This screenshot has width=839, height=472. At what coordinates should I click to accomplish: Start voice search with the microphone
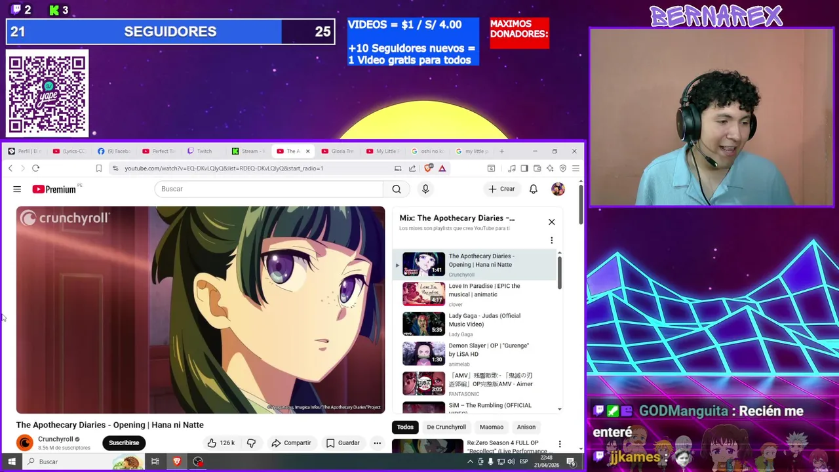pos(425,189)
